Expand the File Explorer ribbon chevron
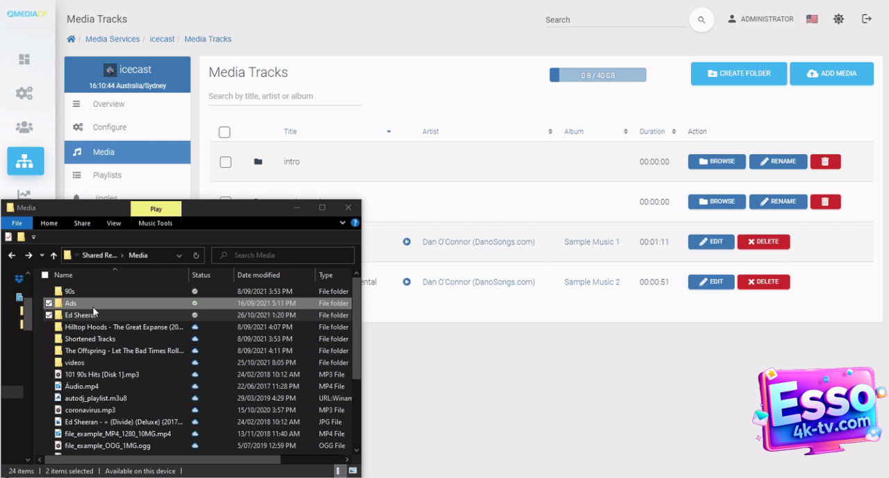The height and width of the screenshot is (478, 889). [342, 223]
